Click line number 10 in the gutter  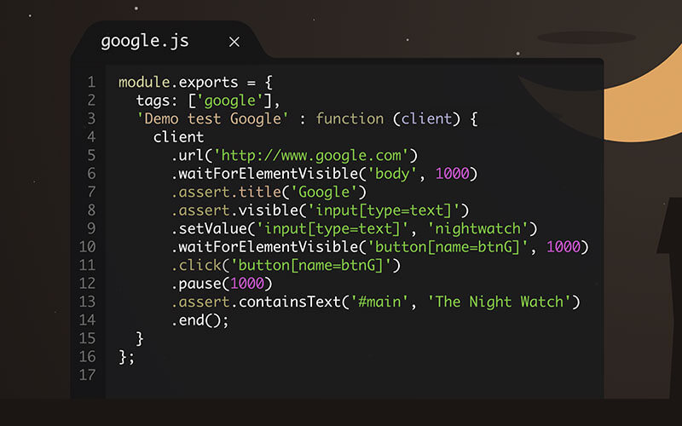pos(87,247)
